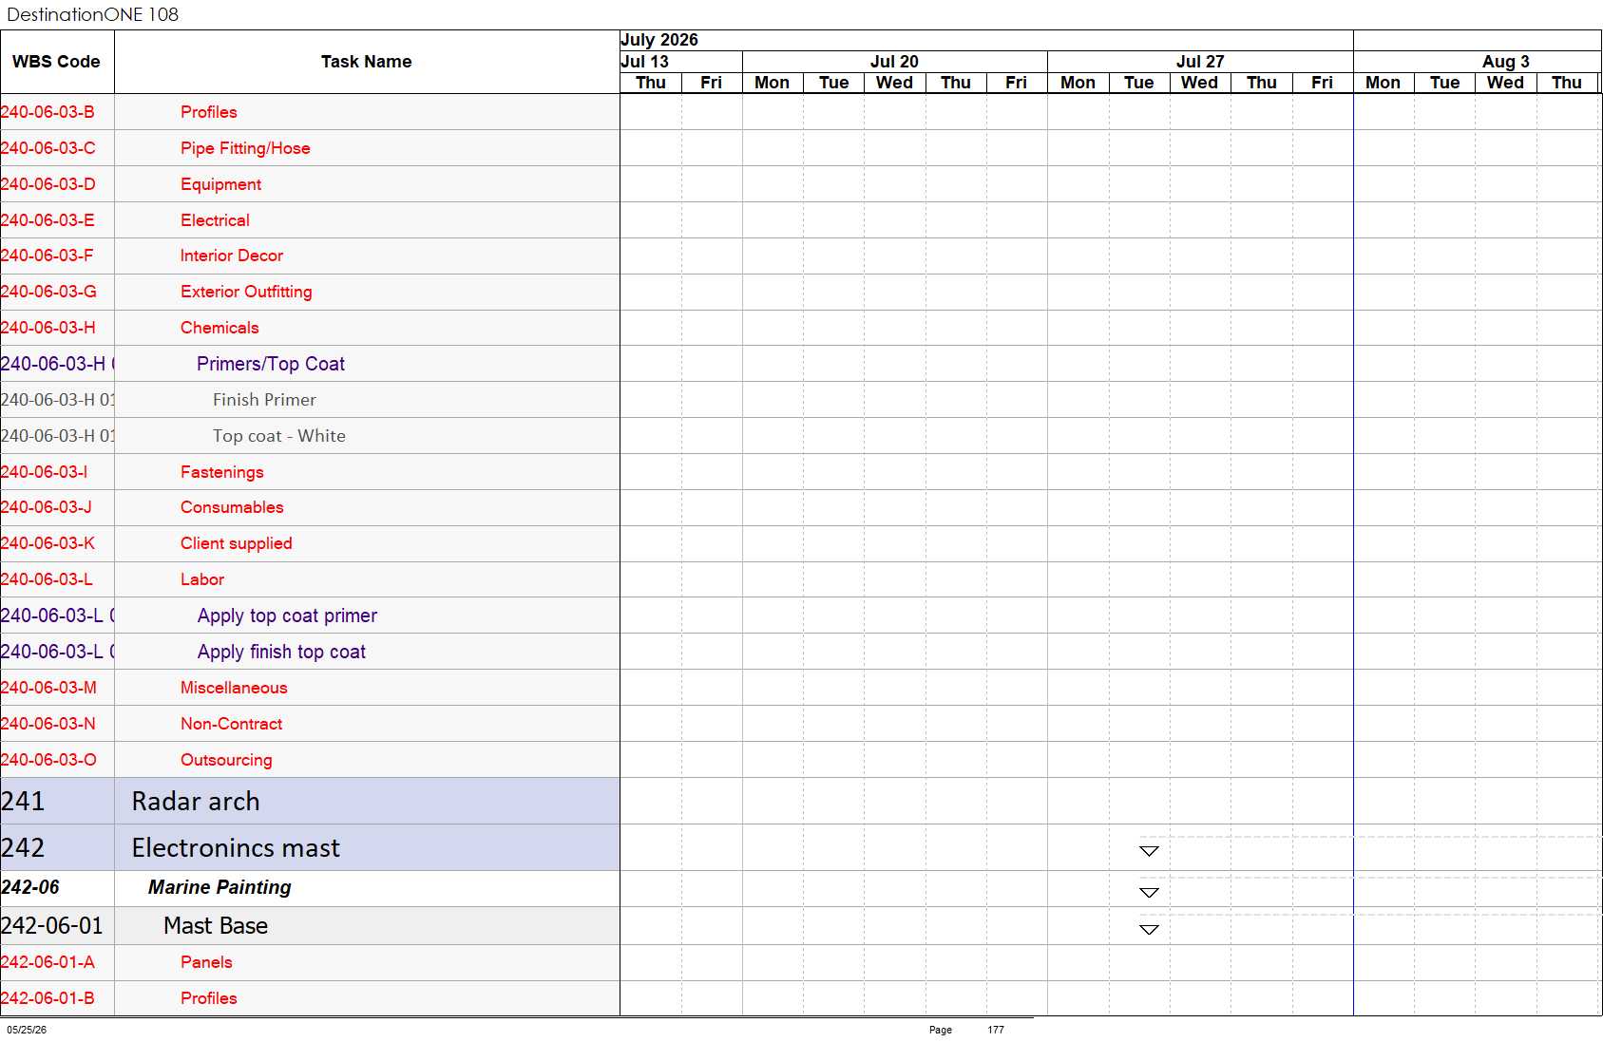Screen dimensions: 1603x1042
Task: Click WBS code 240-06-03-O
Action: point(48,760)
